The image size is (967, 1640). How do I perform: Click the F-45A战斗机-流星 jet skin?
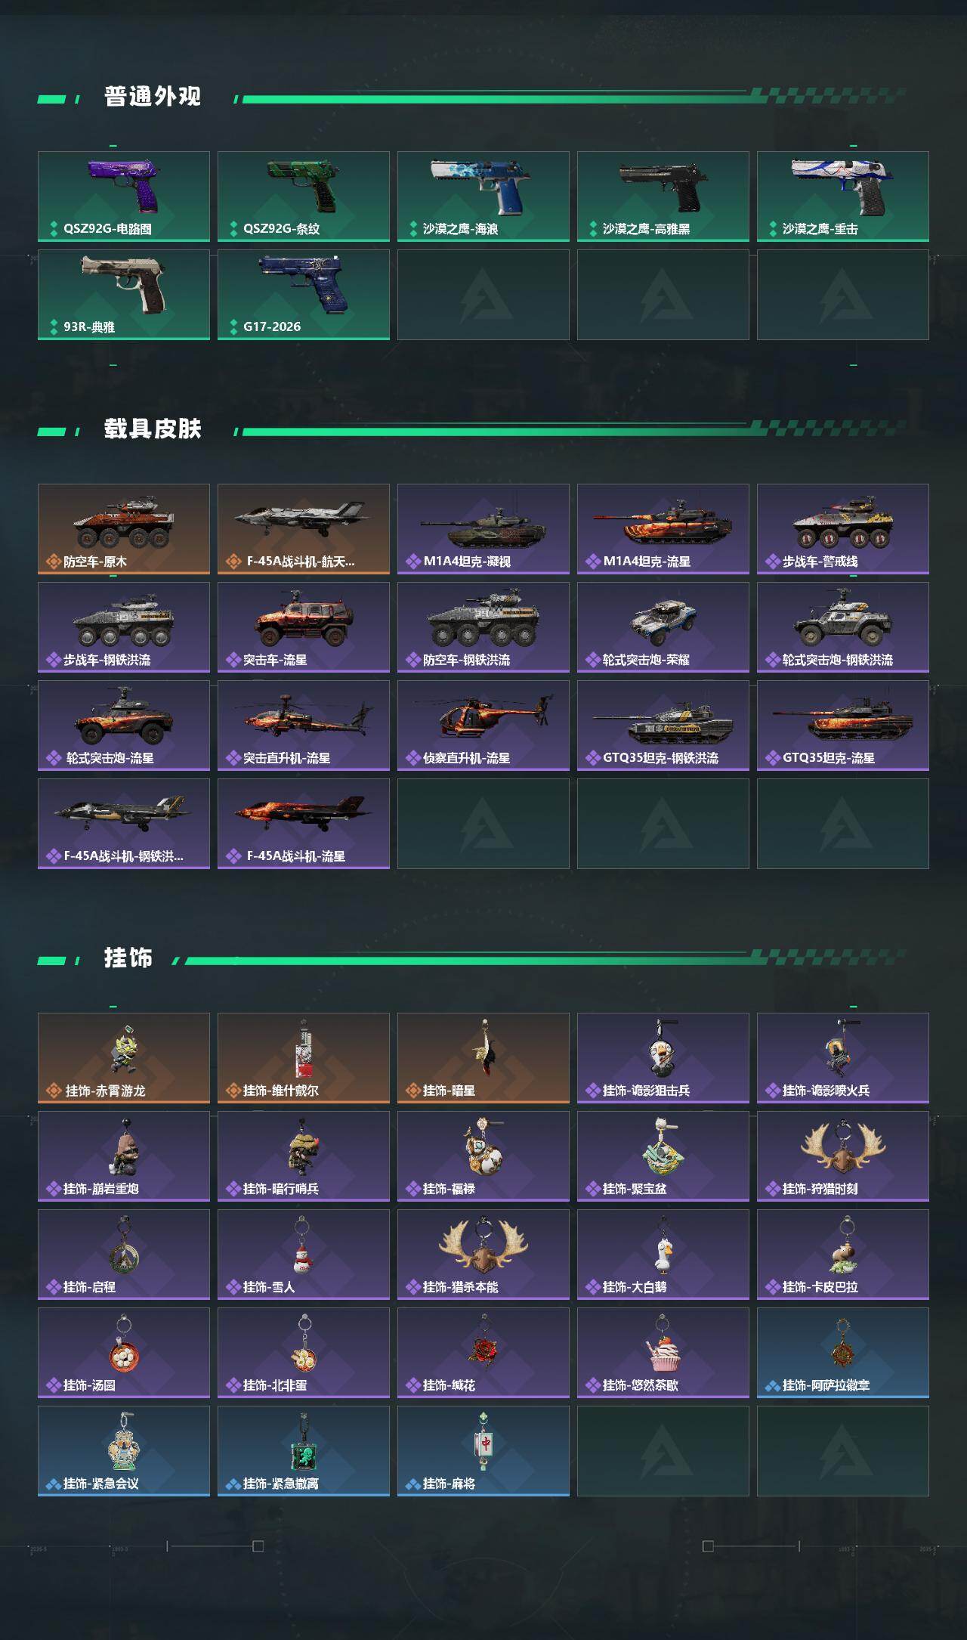[304, 824]
